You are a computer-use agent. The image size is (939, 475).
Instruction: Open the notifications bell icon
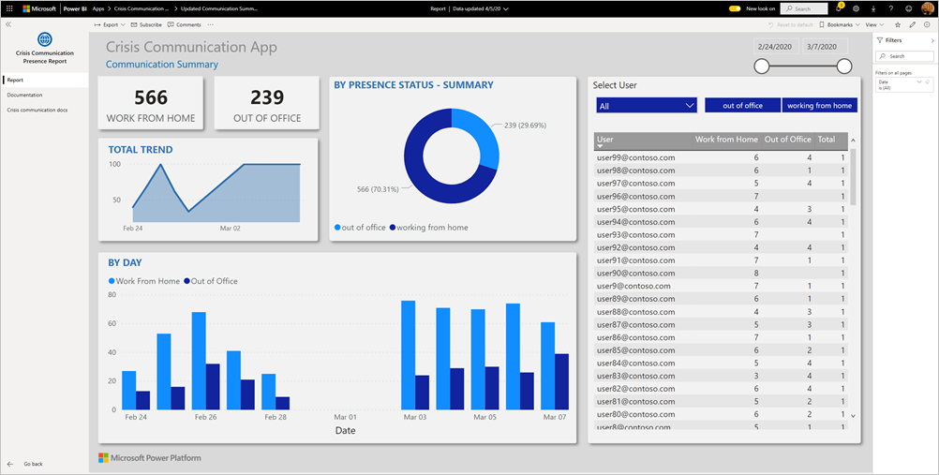[x=839, y=9]
